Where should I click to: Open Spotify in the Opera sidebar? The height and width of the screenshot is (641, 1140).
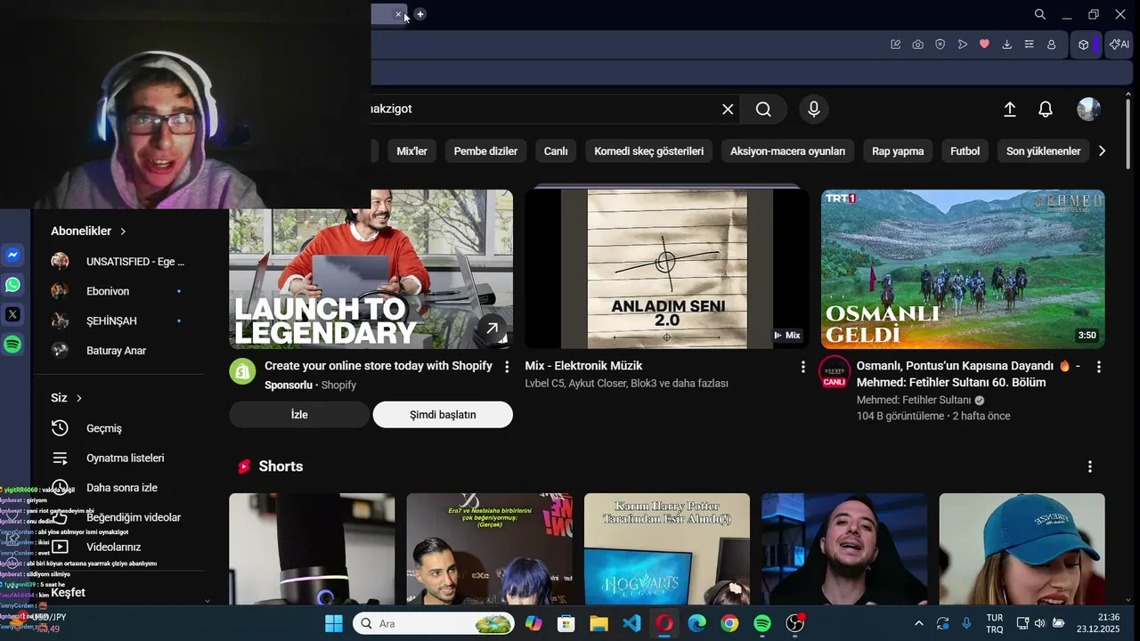[x=12, y=345]
